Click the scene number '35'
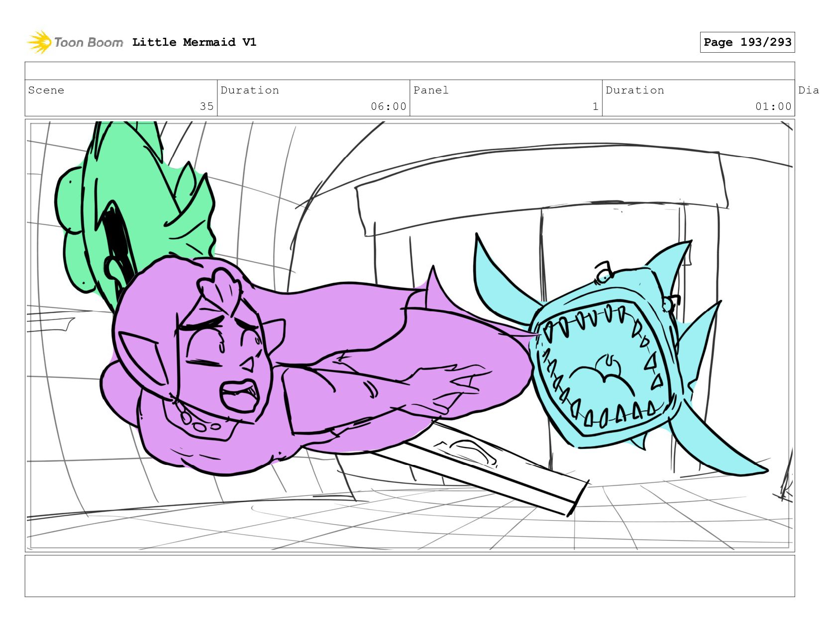The height and width of the screenshot is (634, 821). [x=206, y=106]
